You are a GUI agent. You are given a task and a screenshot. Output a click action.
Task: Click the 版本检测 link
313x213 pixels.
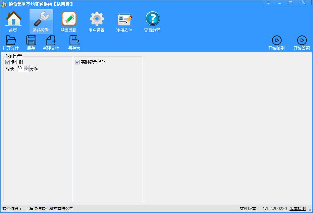point(298,209)
